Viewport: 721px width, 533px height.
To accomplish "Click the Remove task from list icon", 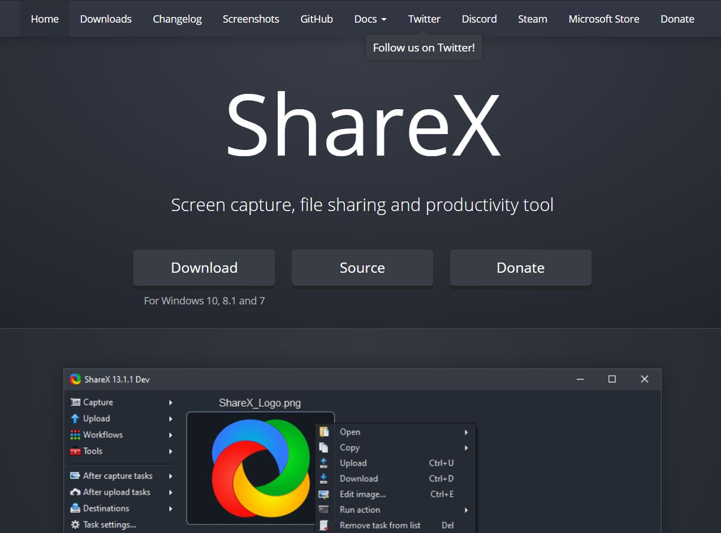I will pyautogui.click(x=324, y=525).
